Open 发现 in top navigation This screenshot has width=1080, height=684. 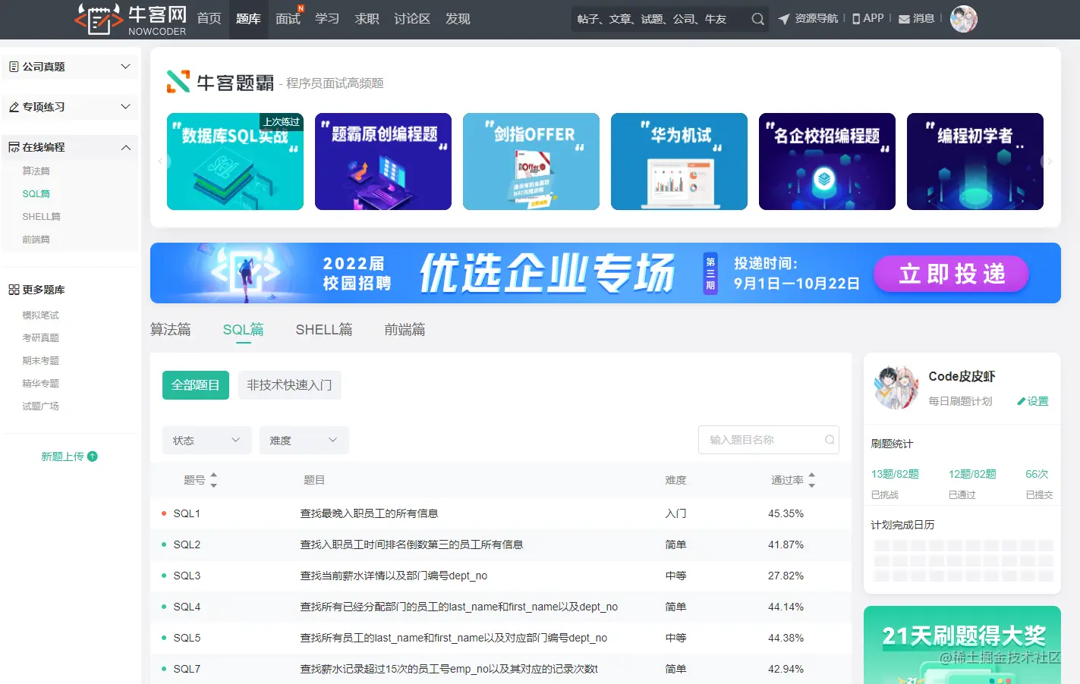pos(458,19)
